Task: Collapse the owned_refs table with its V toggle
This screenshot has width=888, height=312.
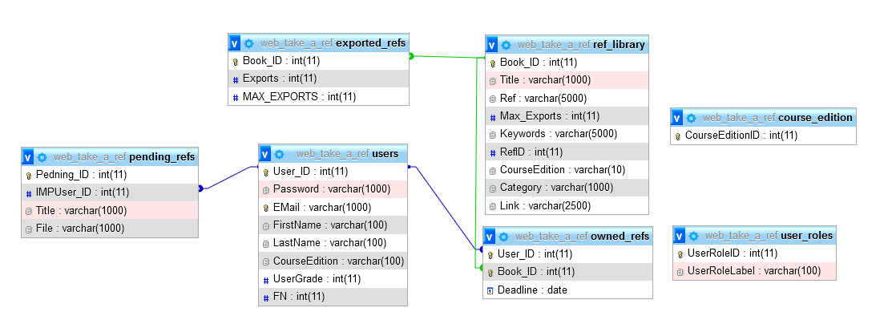Action: click(x=490, y=236)
